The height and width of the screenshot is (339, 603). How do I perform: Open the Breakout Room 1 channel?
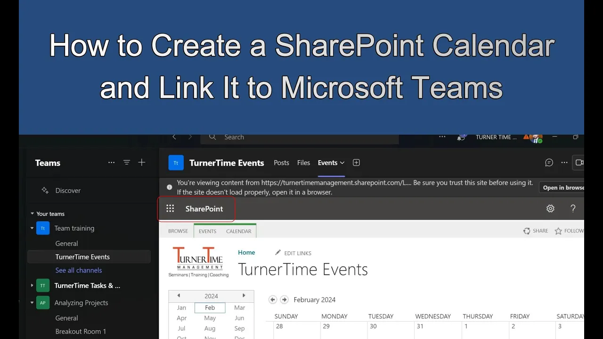coord(81,331)
